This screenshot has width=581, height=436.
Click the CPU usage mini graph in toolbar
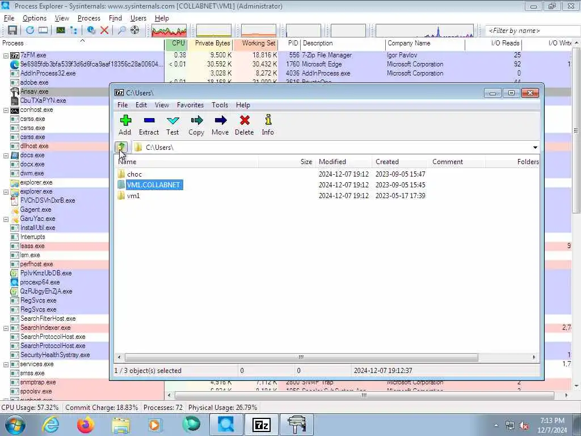coord(169,31)
